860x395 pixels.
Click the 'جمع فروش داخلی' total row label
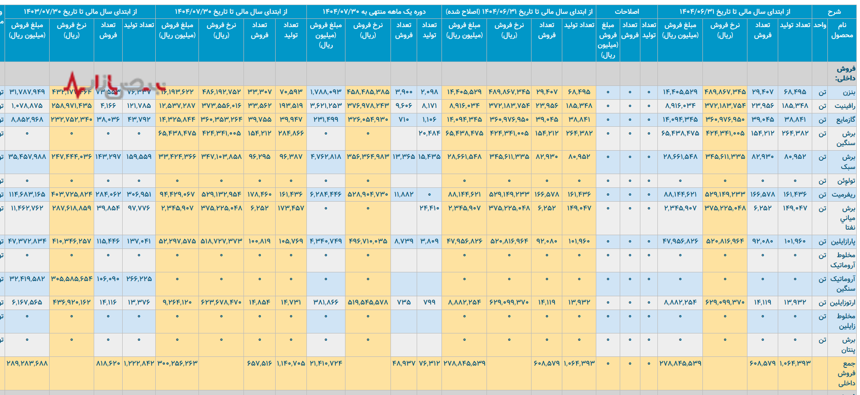[846, 373]
